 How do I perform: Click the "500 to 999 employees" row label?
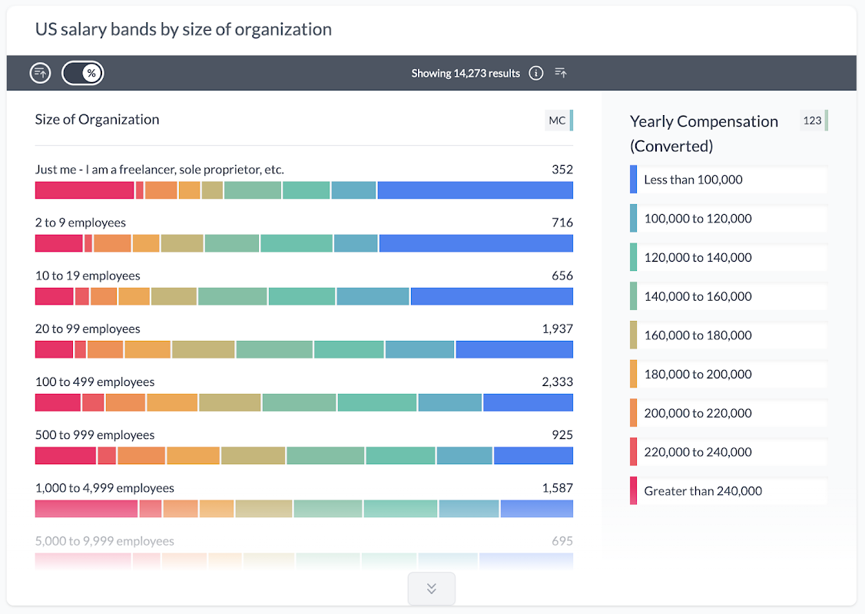pos(95,435)
